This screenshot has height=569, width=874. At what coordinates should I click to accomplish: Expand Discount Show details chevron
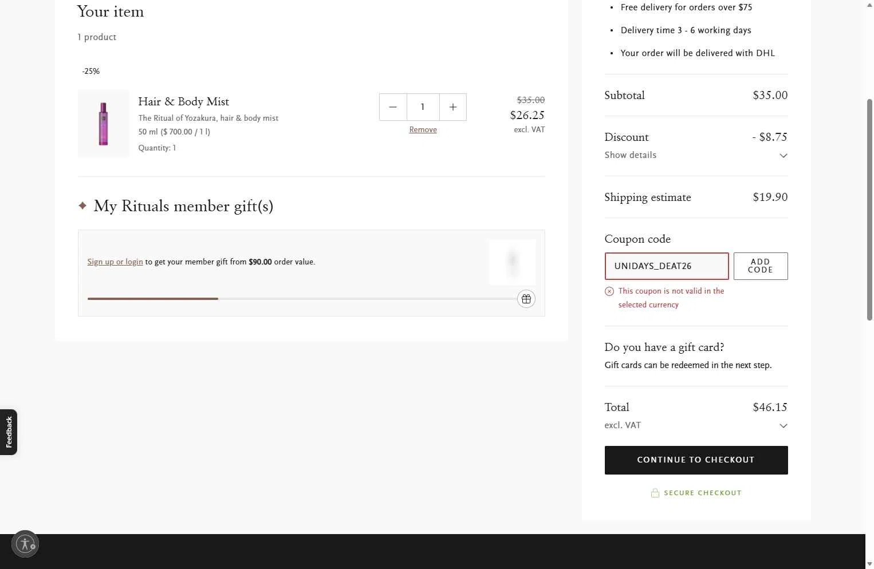784,156
